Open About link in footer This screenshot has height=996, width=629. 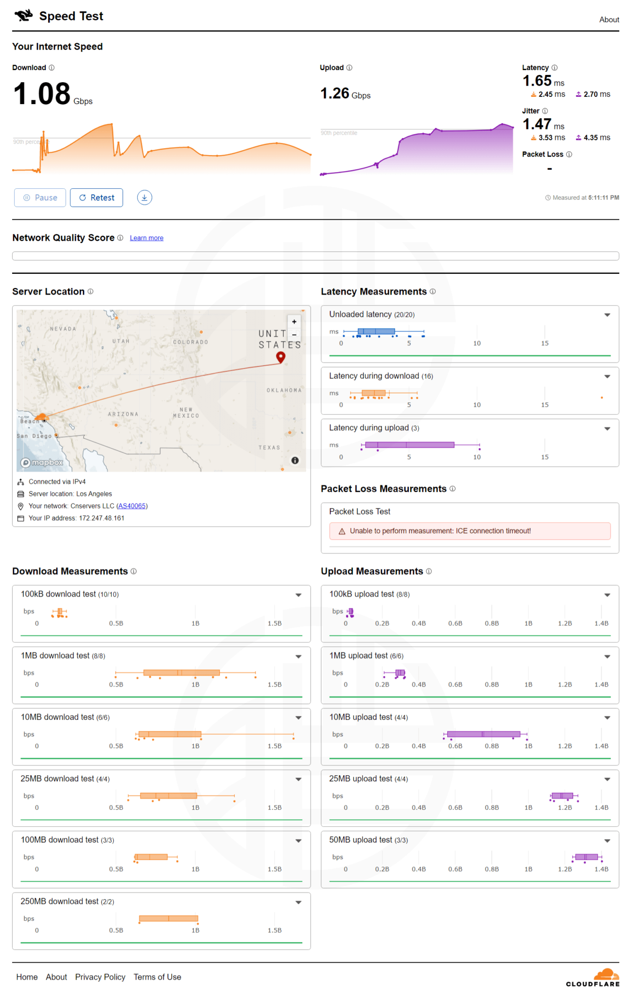[56, 977]
